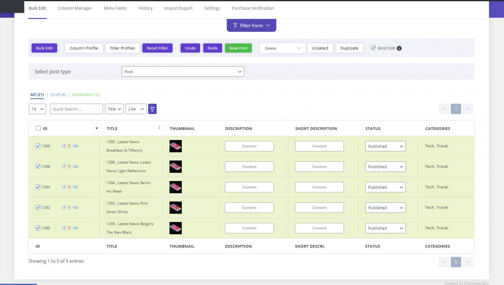Viewport: 504px width, 285px height.
Task: Switch to the Column Manager tab
Action: (75, 8)
